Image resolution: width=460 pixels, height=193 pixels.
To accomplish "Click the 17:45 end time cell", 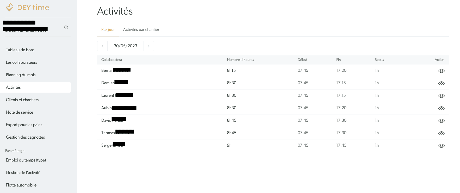I will coord(341,145).
